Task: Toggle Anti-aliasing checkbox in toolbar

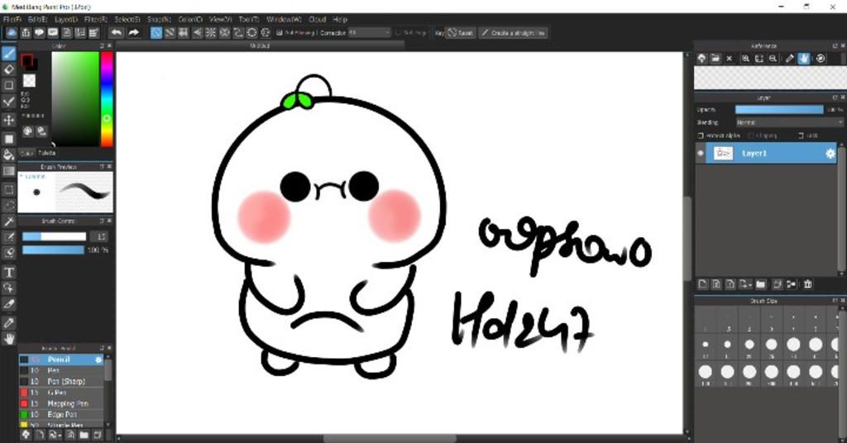Action: (x=280, y=33)
